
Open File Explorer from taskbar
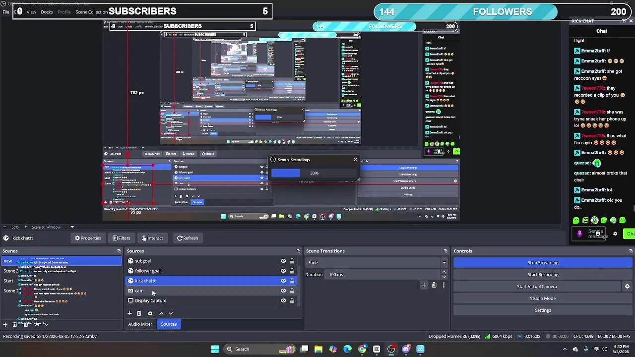(x=318, y=349)
